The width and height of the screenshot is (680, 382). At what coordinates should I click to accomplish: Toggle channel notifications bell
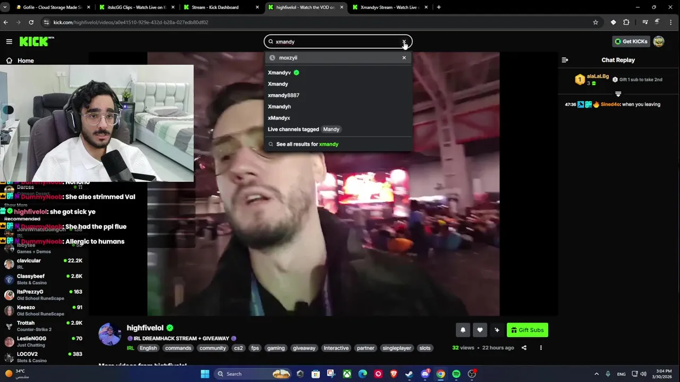(x=463, y=330)
